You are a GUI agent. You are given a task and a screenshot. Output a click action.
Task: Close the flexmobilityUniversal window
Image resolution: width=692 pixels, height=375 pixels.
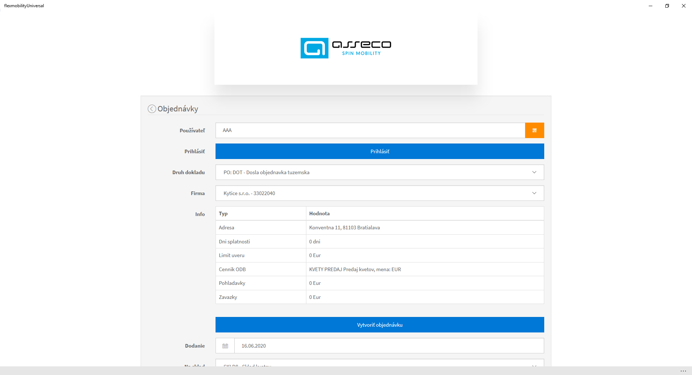pos(684,6)
